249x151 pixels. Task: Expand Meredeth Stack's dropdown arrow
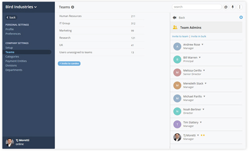point(205,84)
